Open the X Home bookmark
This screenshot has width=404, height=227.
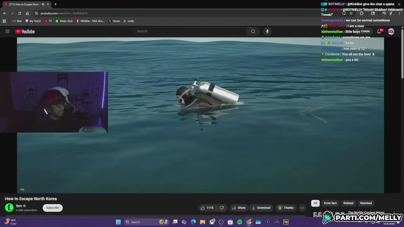(x=114, y=21)
